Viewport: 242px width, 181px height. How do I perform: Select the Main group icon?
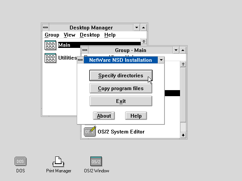tap(50, 45)
